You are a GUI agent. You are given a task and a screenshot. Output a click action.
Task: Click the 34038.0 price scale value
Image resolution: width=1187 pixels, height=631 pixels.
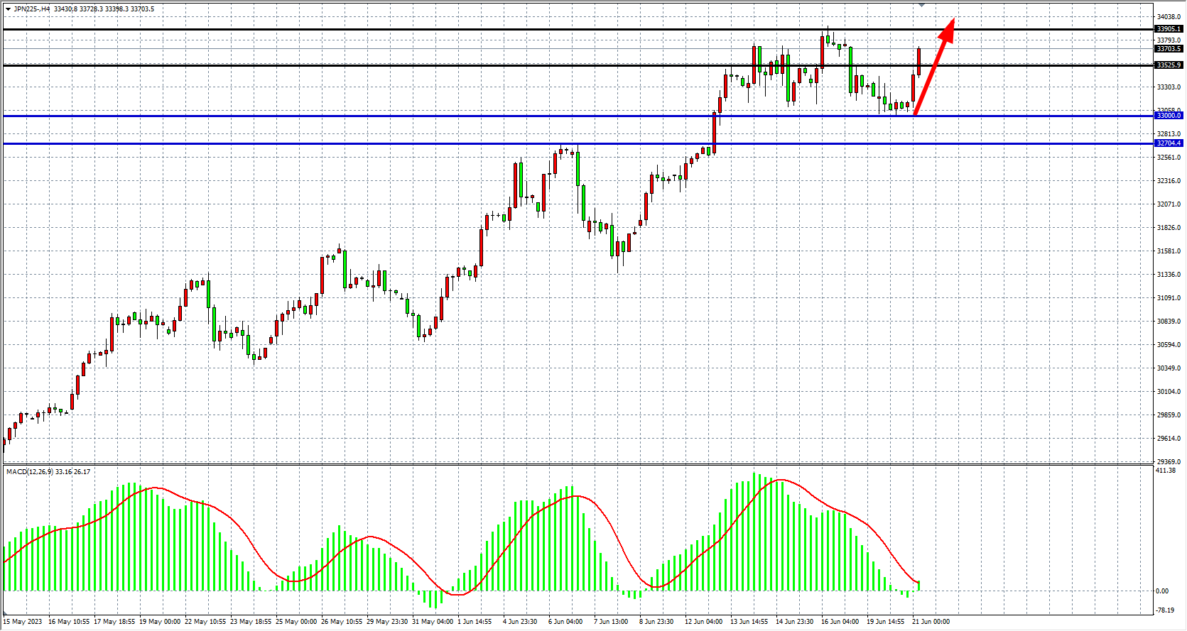coord(1168,17)
